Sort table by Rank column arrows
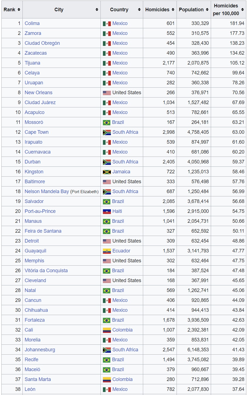248x395 pixels. point(19,10)
